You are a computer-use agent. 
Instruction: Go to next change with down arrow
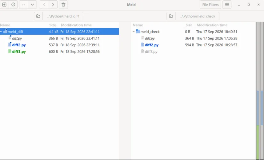(32, 5)
